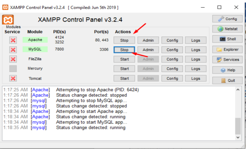Maximize the XAMPP Control Panel window
The width and height of the screenshot is (246, 149).
point(219,7)
